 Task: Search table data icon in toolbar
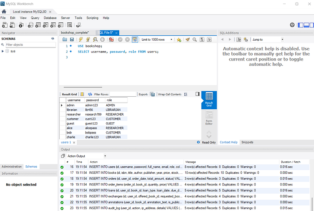pyautogui.click(x=70, y=25)
